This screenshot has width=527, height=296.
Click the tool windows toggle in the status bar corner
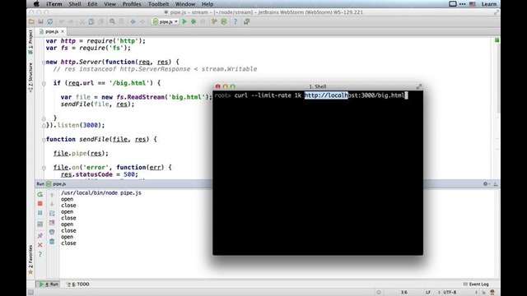point(30,293)
